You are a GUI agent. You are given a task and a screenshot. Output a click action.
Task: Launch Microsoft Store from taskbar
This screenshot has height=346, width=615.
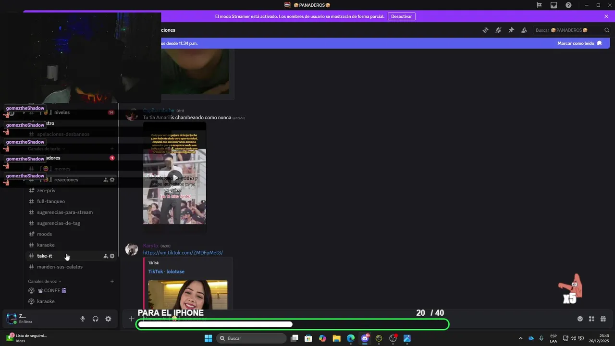click(x=308, y=338)
